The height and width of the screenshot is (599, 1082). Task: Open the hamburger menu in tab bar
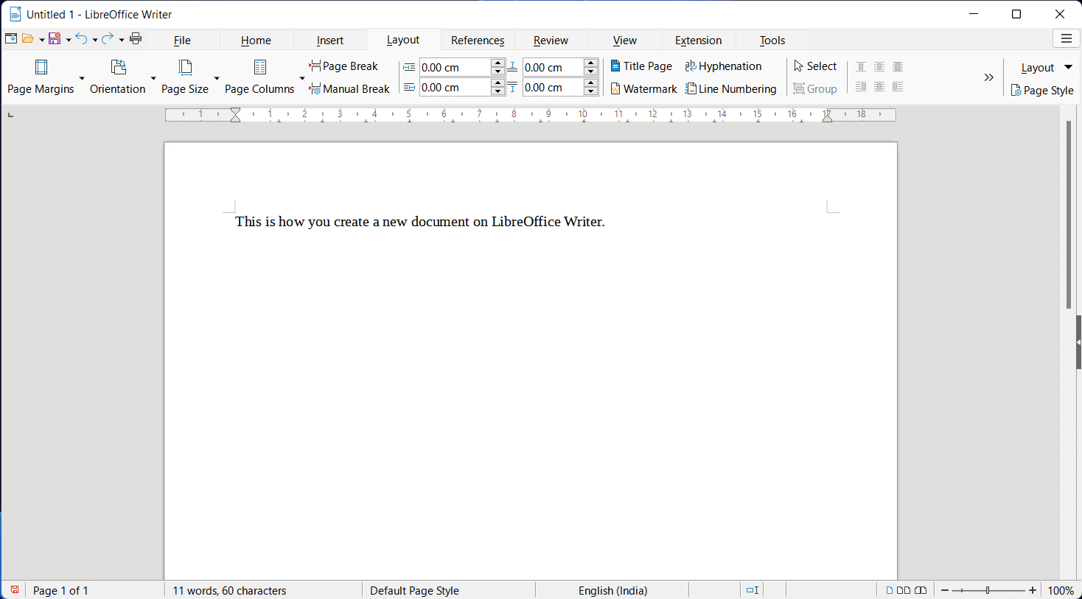click(x=1067, y=39)
